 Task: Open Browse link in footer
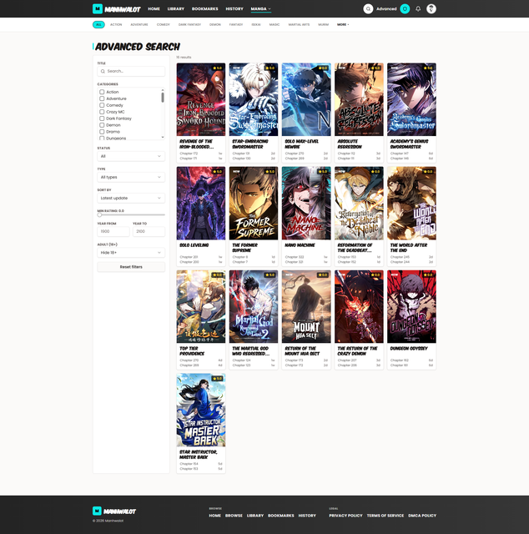pos(234,516)
